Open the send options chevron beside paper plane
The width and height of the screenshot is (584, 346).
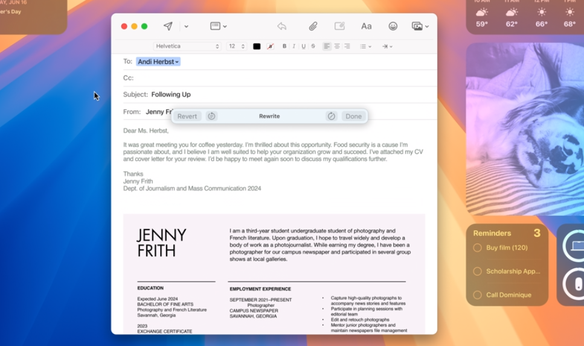[x=186, y=27]
